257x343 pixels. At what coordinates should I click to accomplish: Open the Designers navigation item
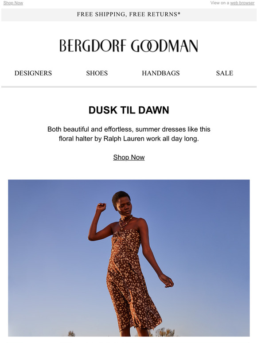pos(33,73)
